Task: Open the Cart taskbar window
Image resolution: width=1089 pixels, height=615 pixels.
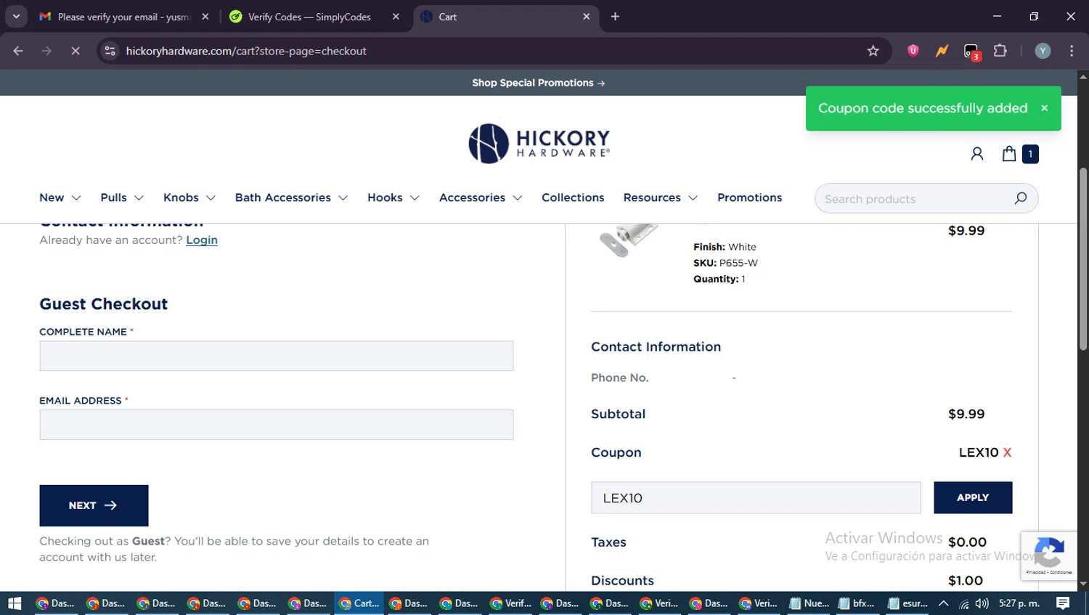Action: pyautogui.click(x=359, y=603)
